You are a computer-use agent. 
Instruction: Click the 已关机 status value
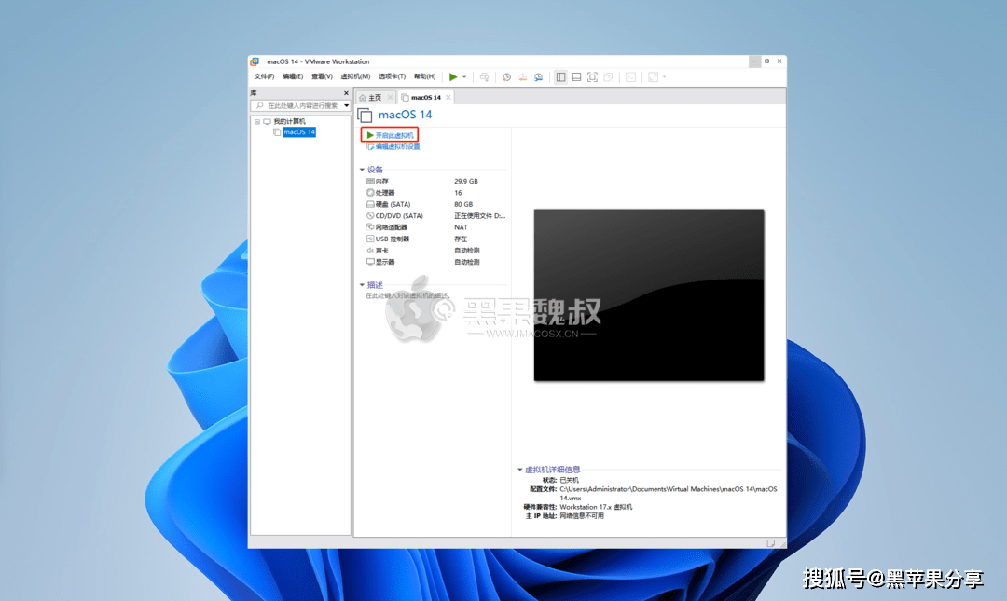tap(569, 480)
